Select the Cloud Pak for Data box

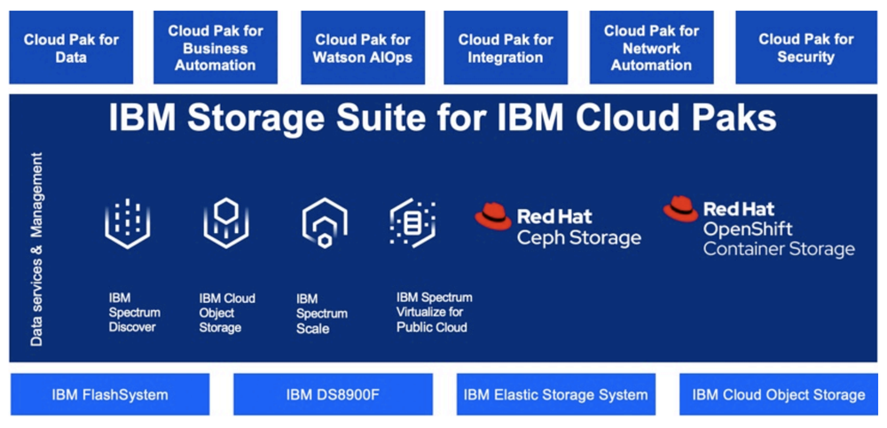pyautogui.click(x=71, y=48)
